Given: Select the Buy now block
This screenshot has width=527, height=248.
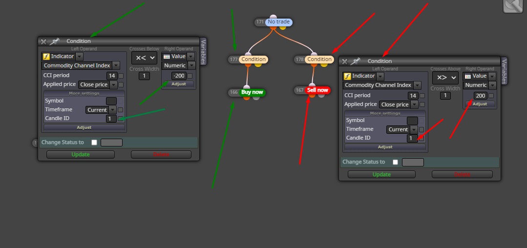Looking at the screenshot, I should point(253,92).
